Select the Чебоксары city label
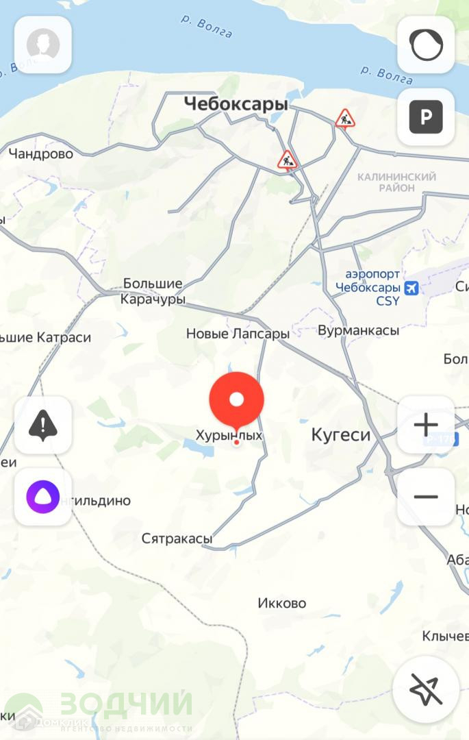 [x=236, y=104]
